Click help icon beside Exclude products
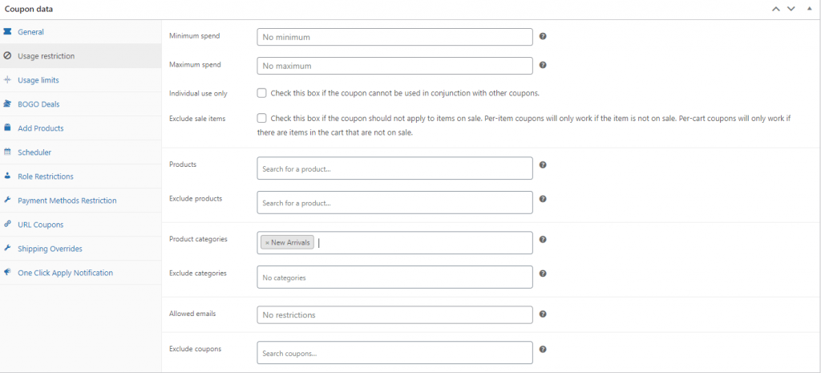The height and width of the screenshot is (373, 821). tap(543, 199)
